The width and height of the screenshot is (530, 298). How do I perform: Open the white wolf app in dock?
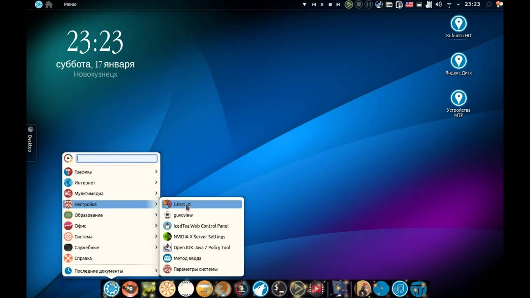coord(260,288)
